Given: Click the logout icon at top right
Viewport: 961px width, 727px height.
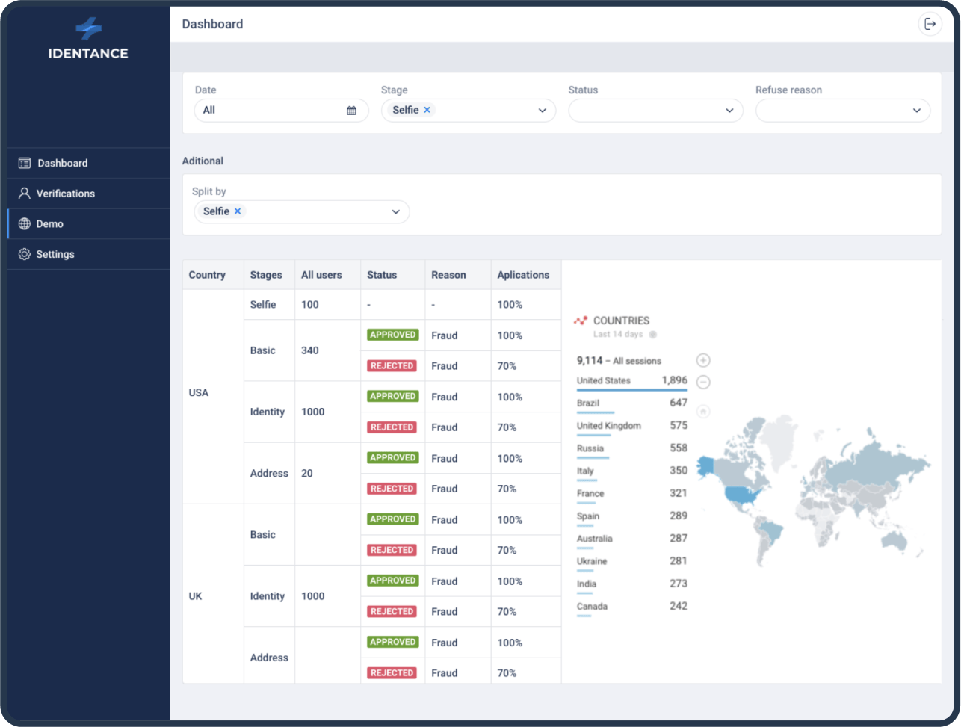Looking at the screenshot, I should click(930, 24).
